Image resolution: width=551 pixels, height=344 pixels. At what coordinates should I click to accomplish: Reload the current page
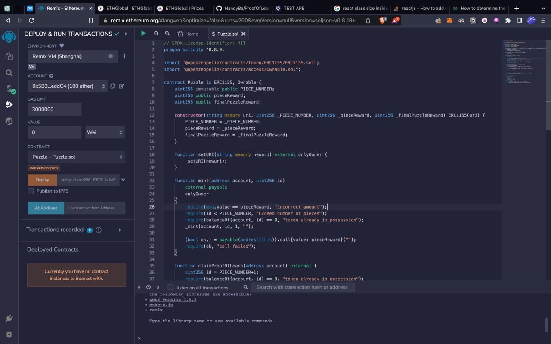(x=31, y=20)
